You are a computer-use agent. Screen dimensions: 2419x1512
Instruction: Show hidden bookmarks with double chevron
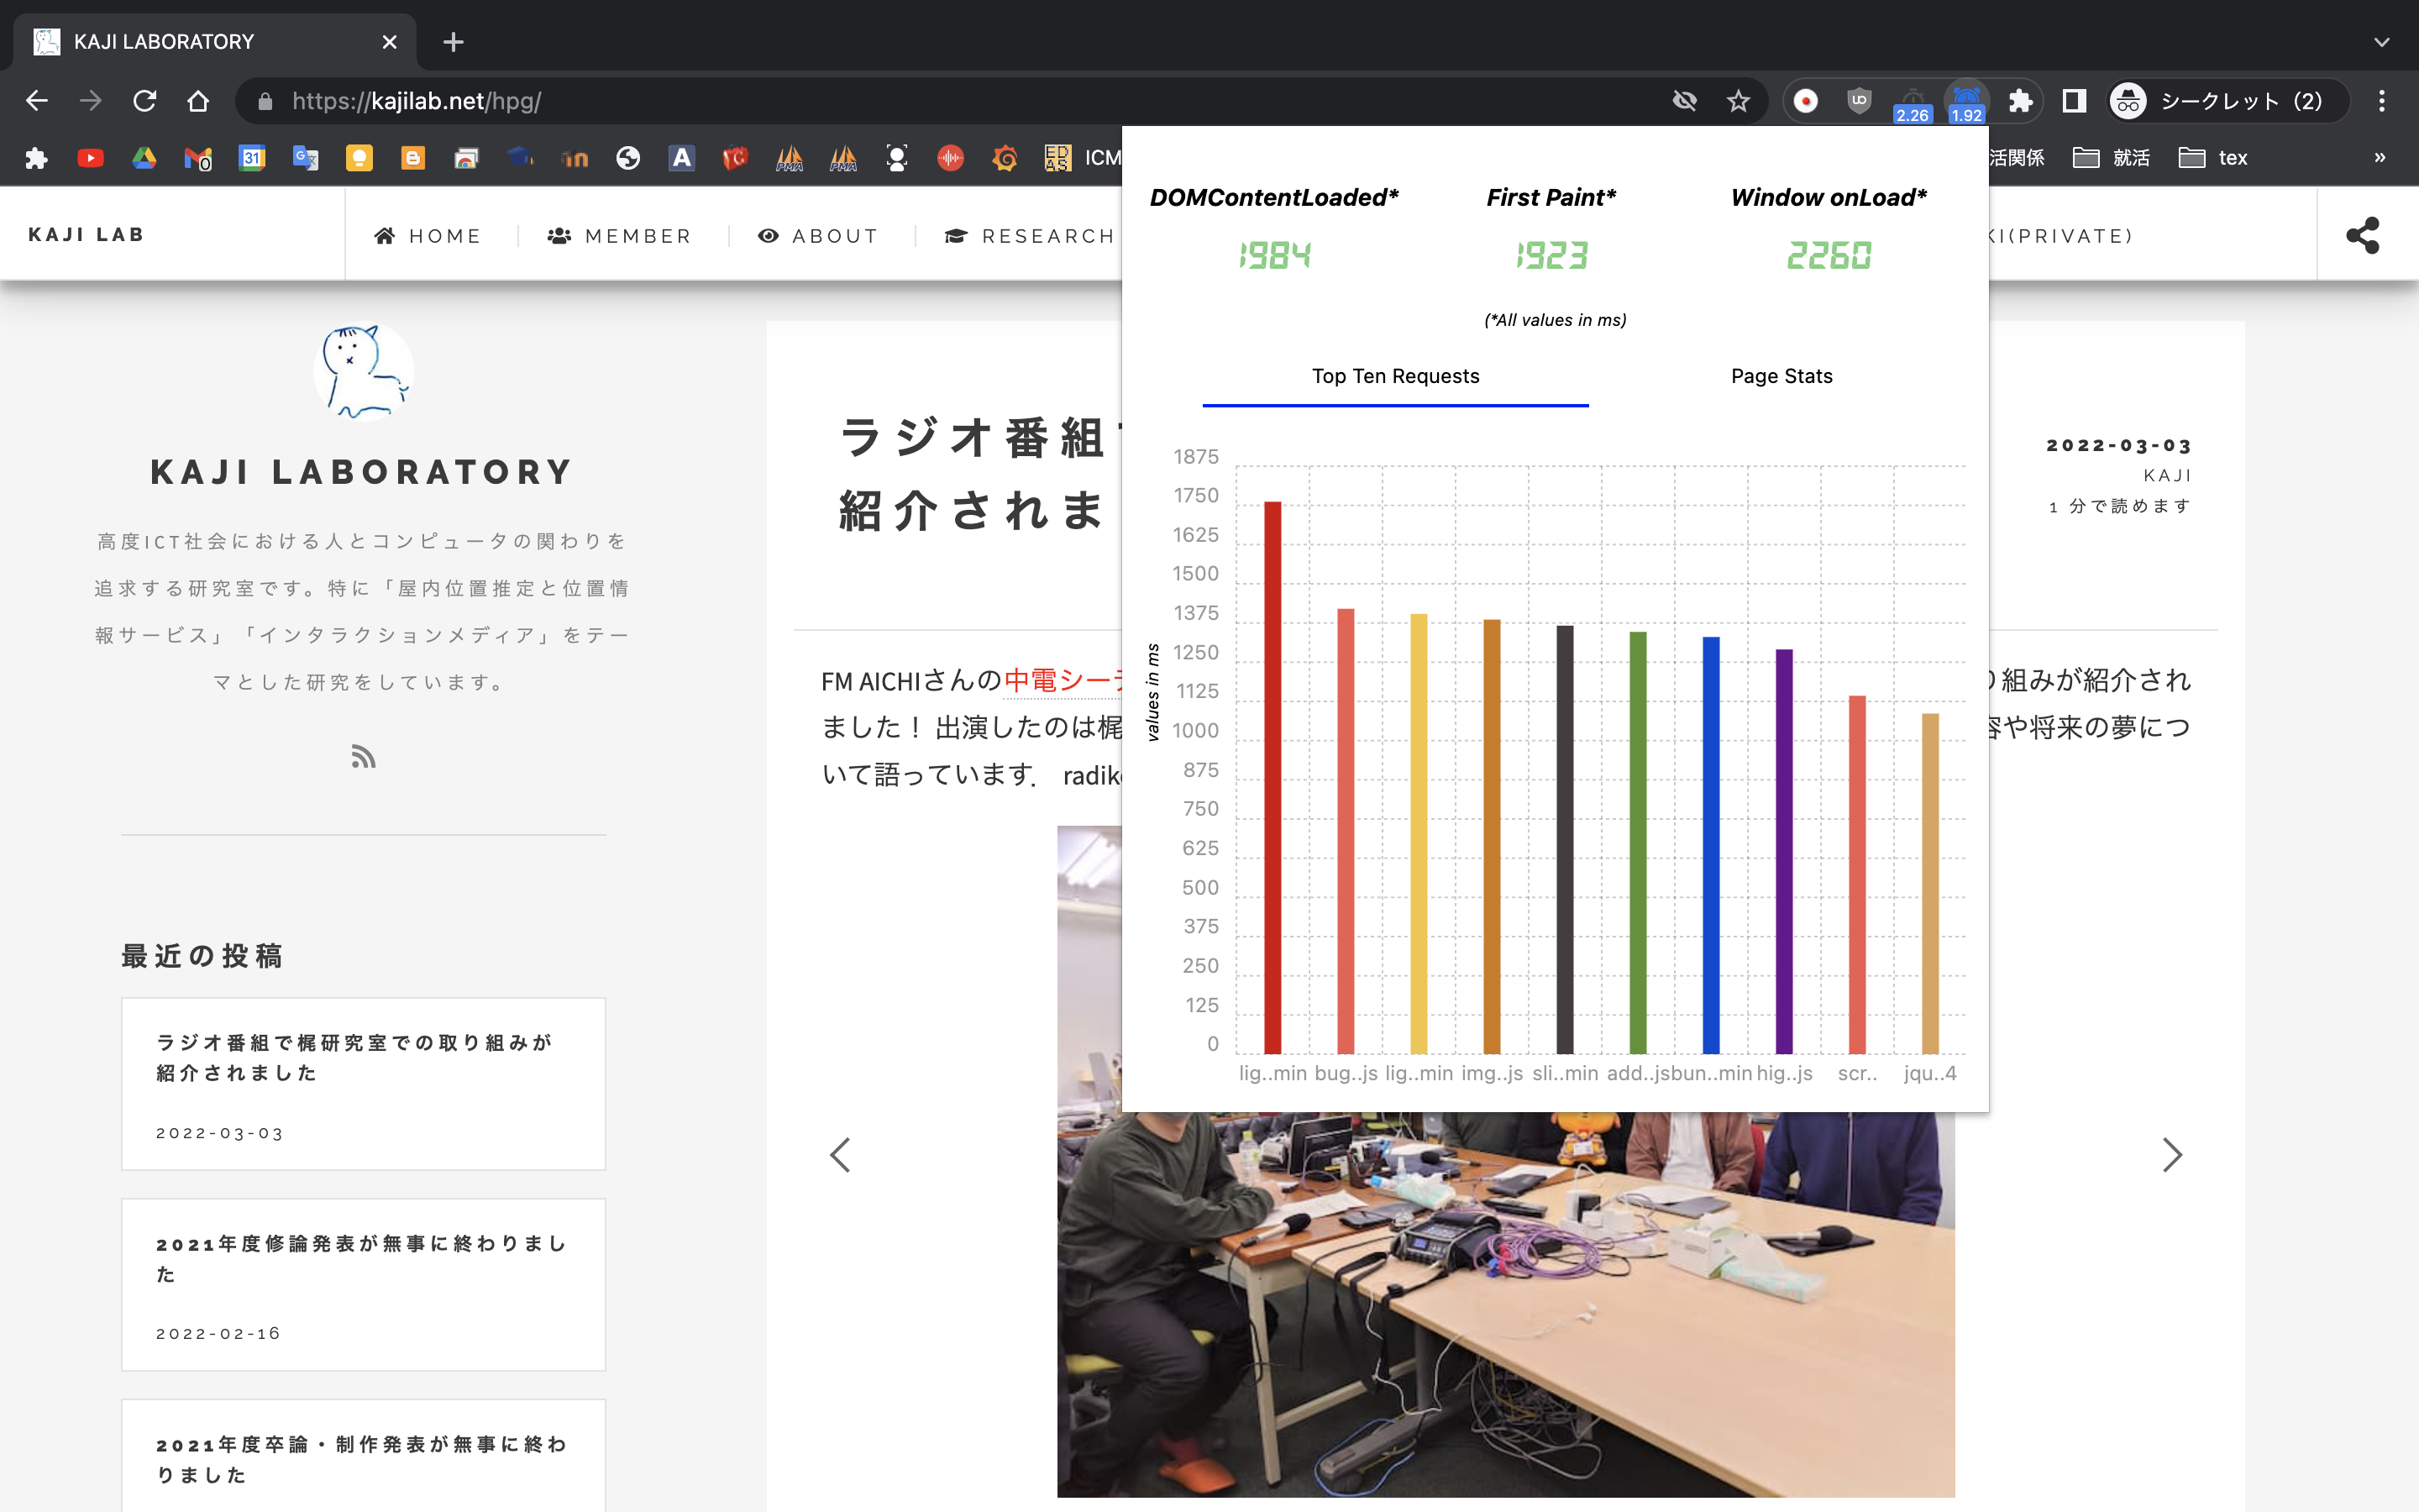2379,158
